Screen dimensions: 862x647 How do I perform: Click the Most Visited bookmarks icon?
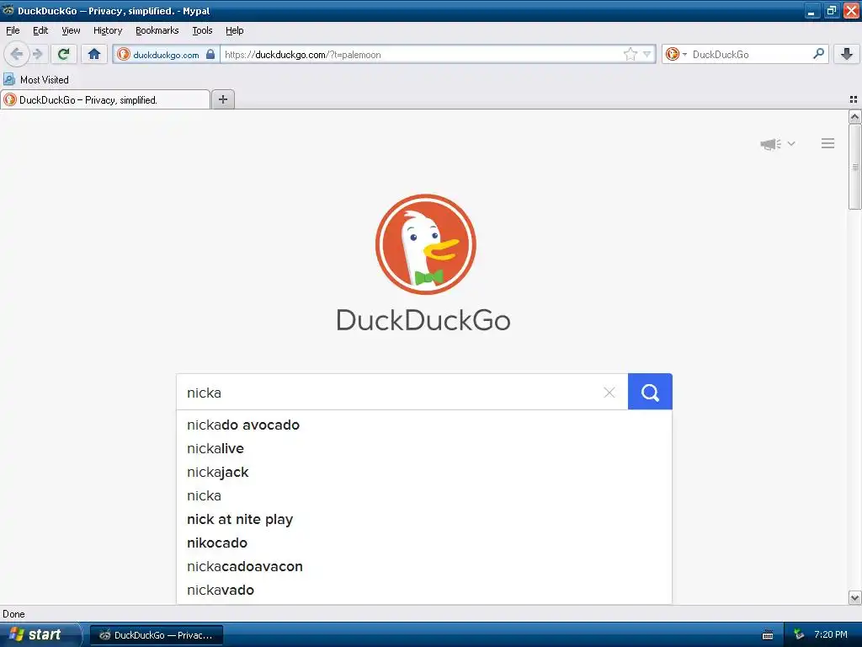click(x=8, y=79)
